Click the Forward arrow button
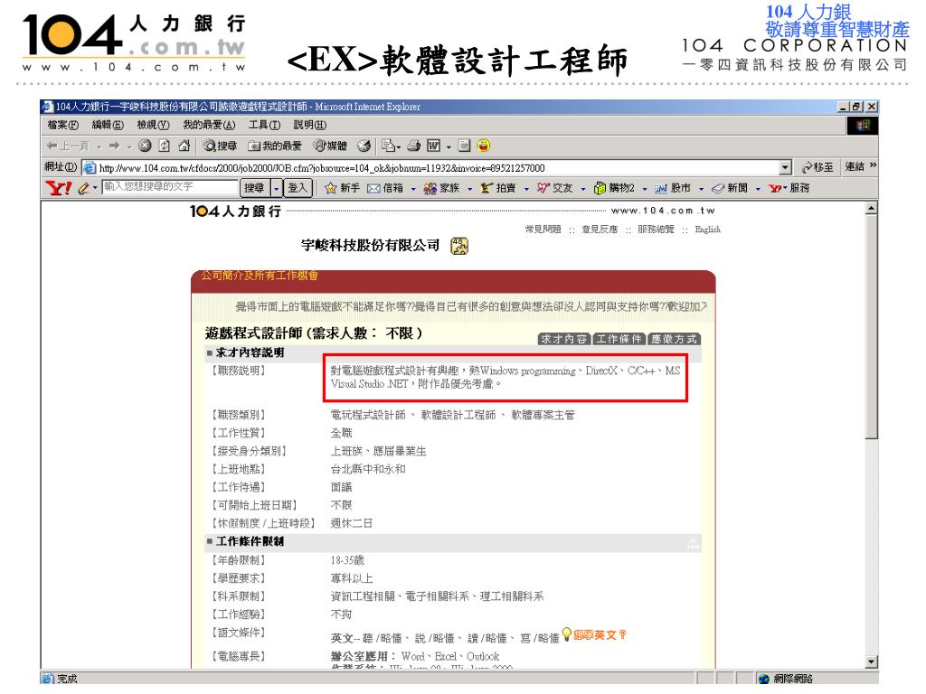This screenshot has width=926, height=694. point(114,145)
